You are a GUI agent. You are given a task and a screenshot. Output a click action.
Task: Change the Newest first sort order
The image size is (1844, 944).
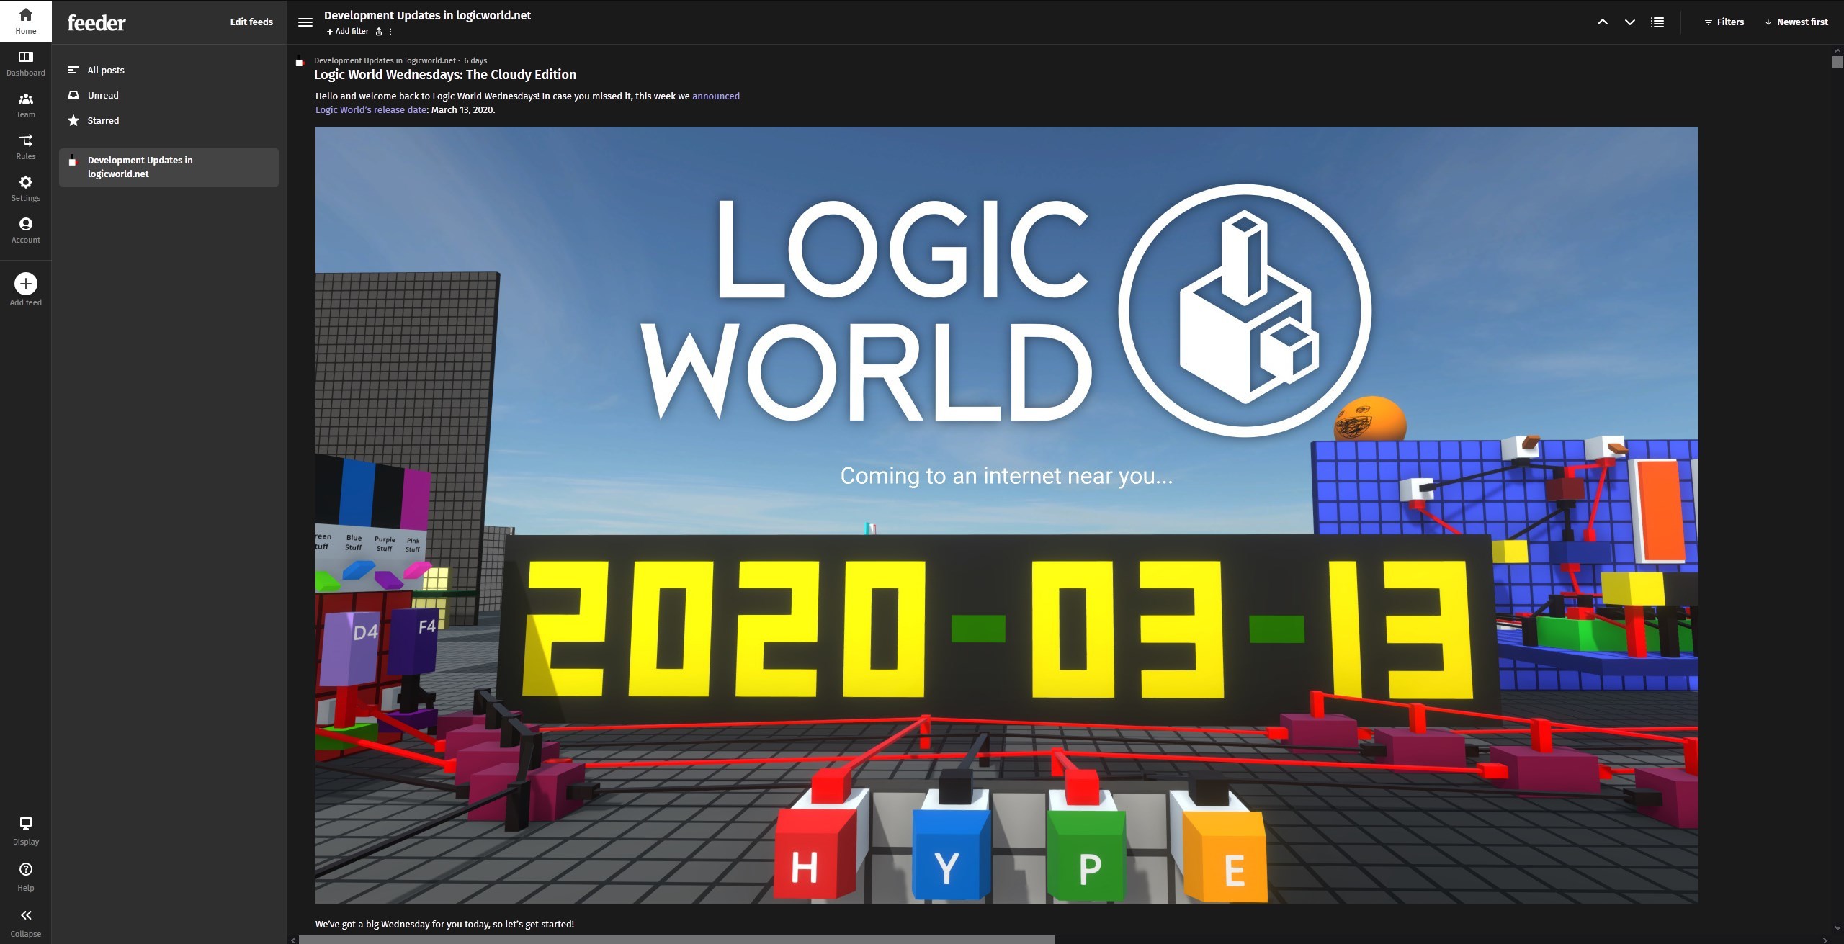pos(1796,22)
